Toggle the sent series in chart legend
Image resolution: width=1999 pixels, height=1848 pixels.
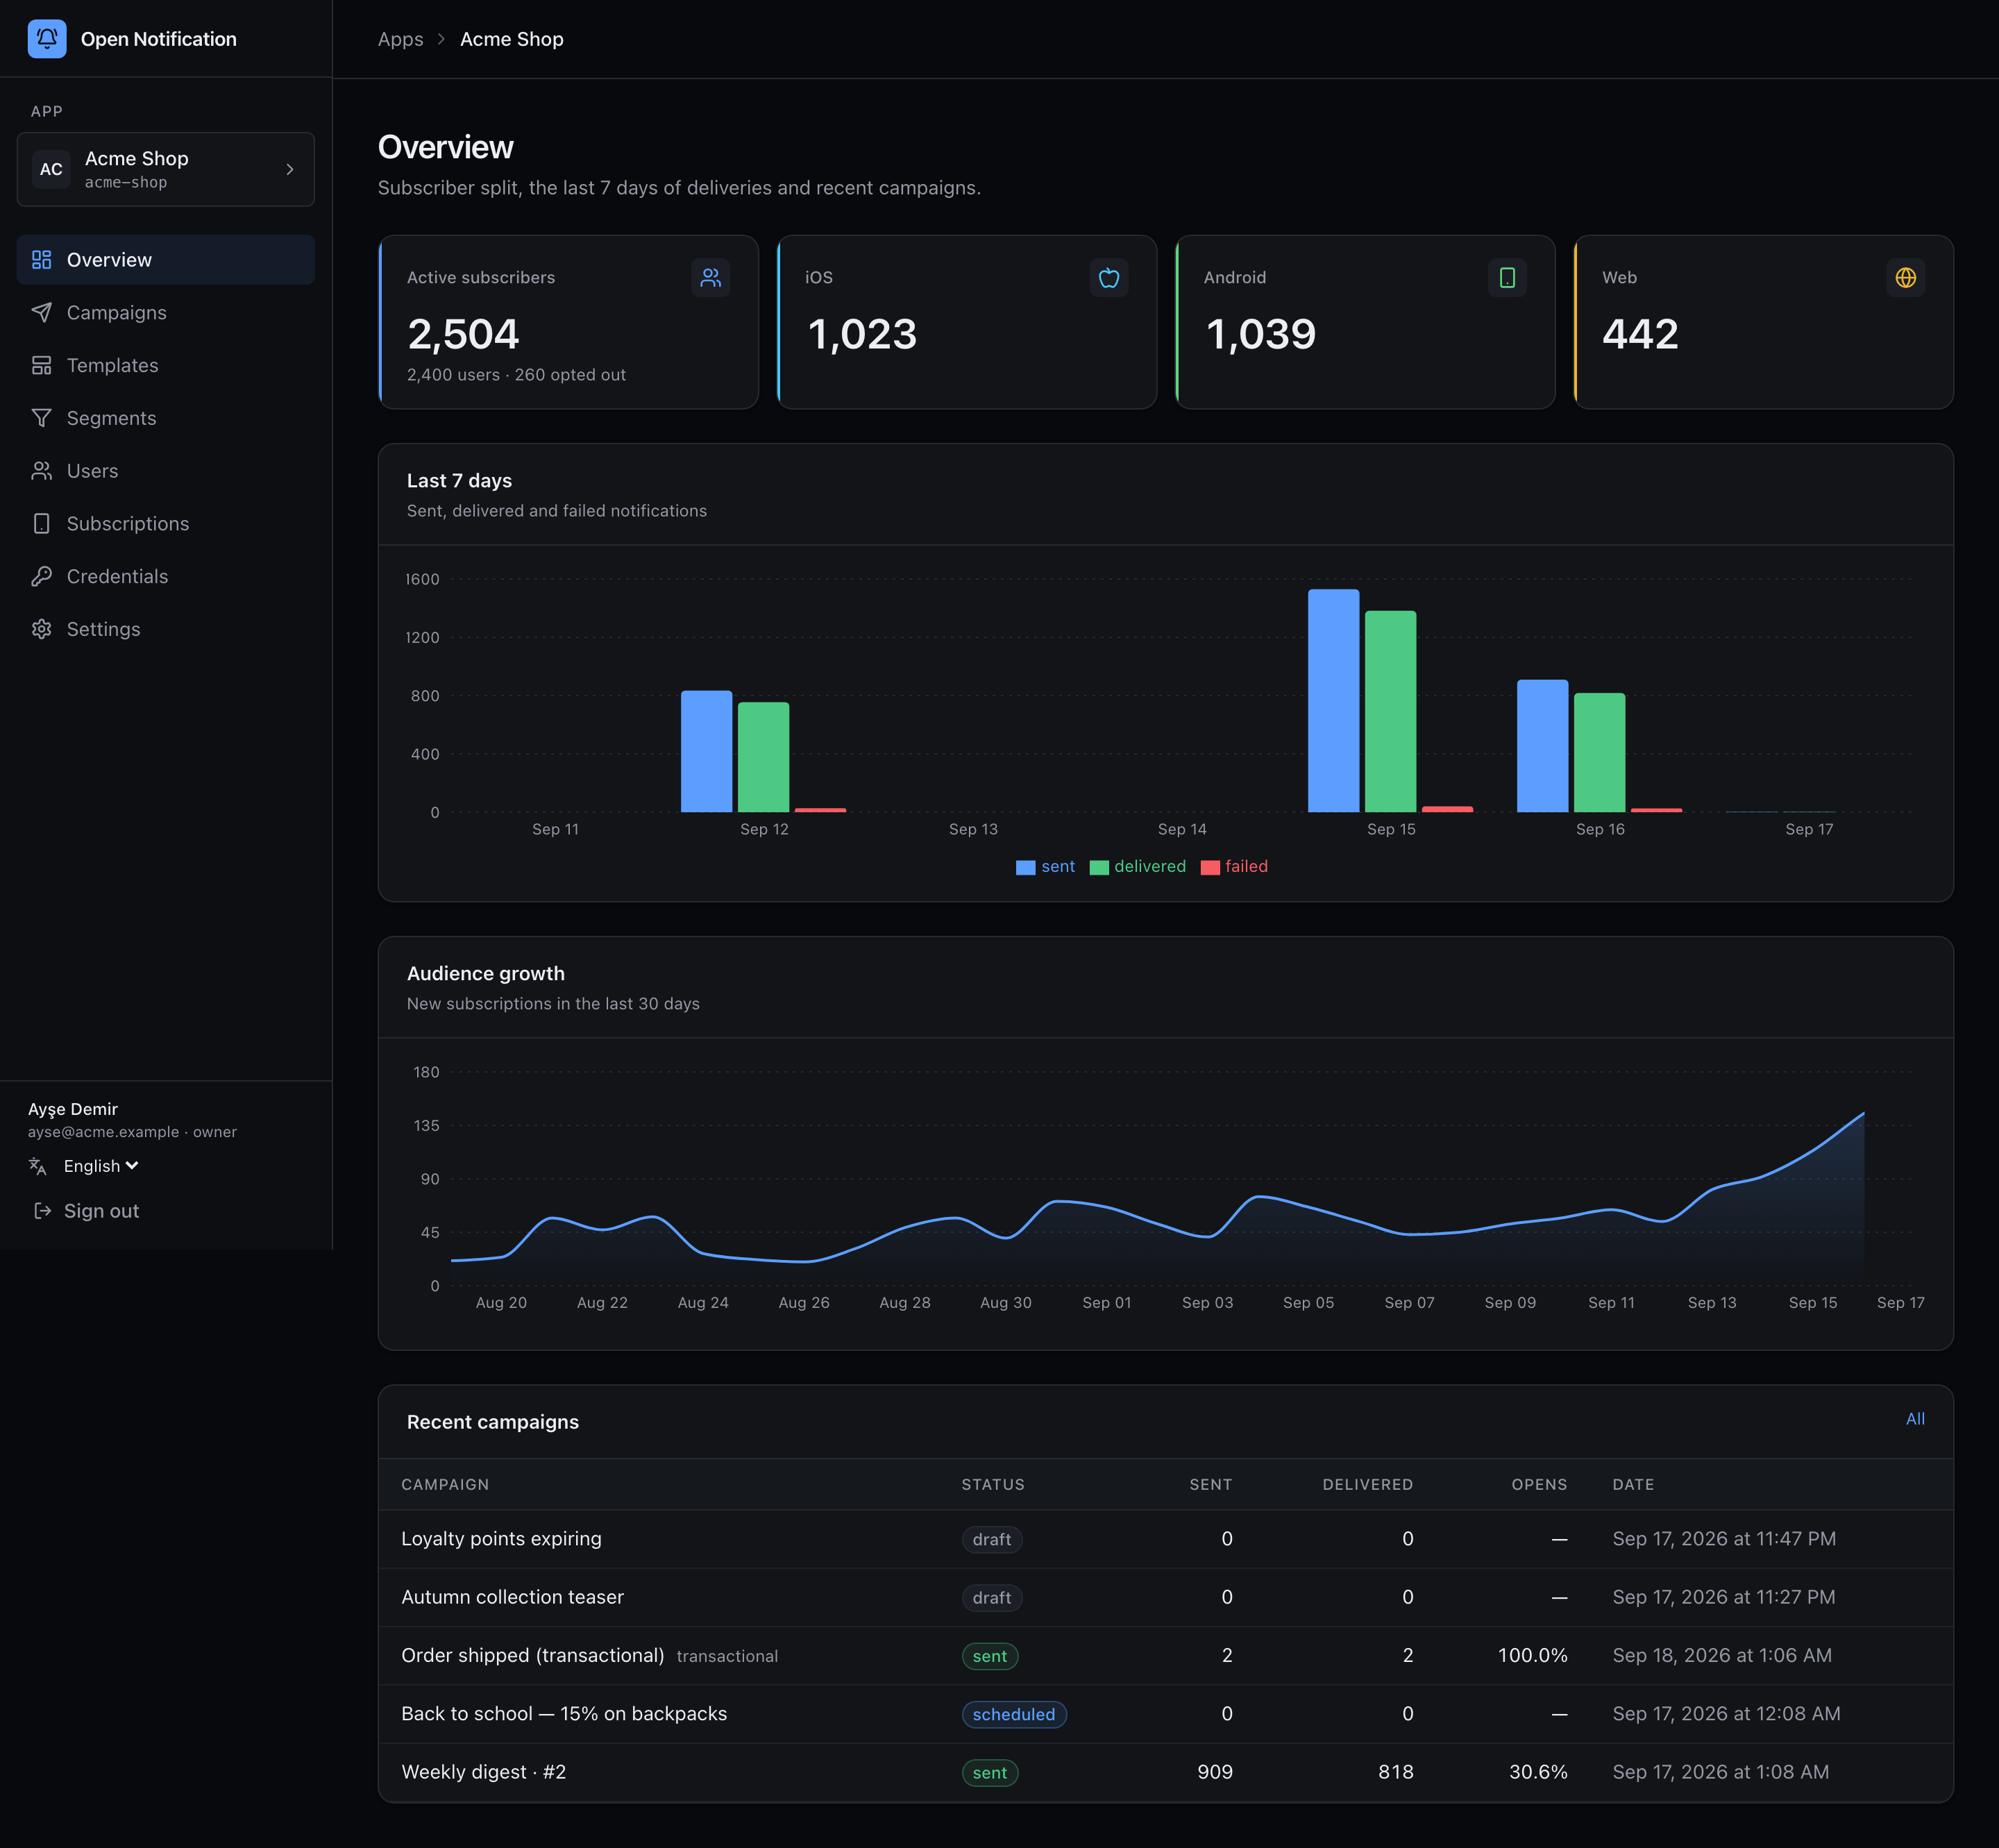pos(1045,867)
